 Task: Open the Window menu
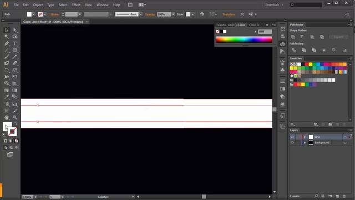[x=102, y=5]
